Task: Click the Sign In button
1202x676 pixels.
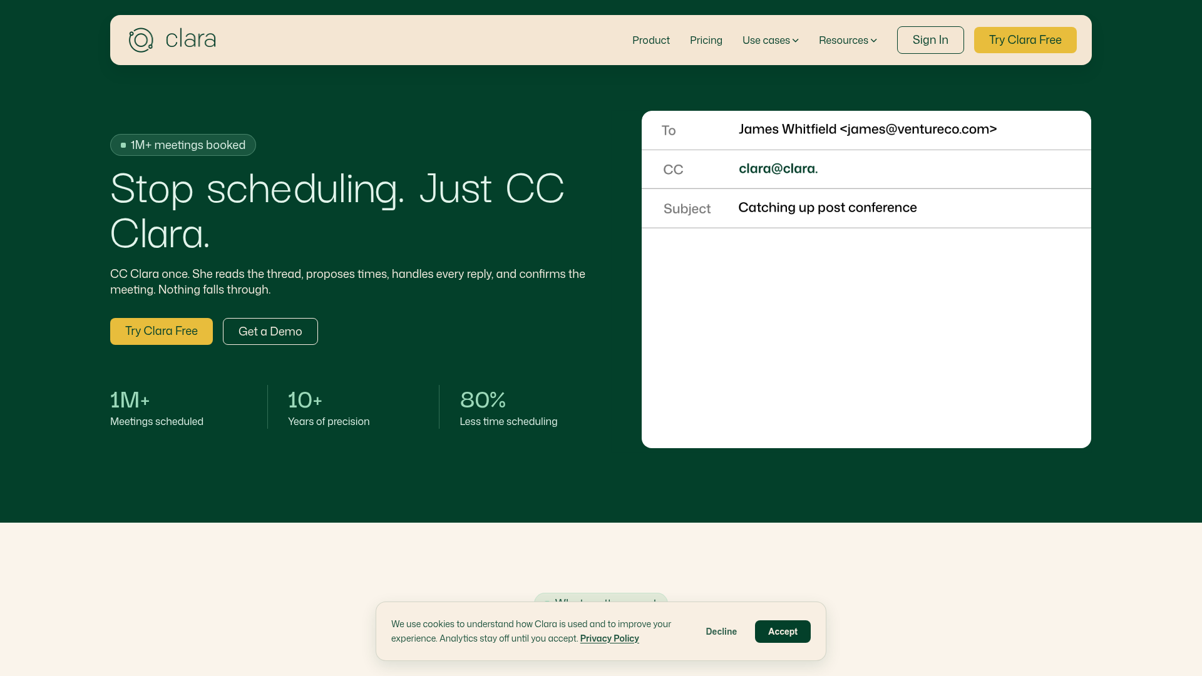Action: [x=930, y=40]
